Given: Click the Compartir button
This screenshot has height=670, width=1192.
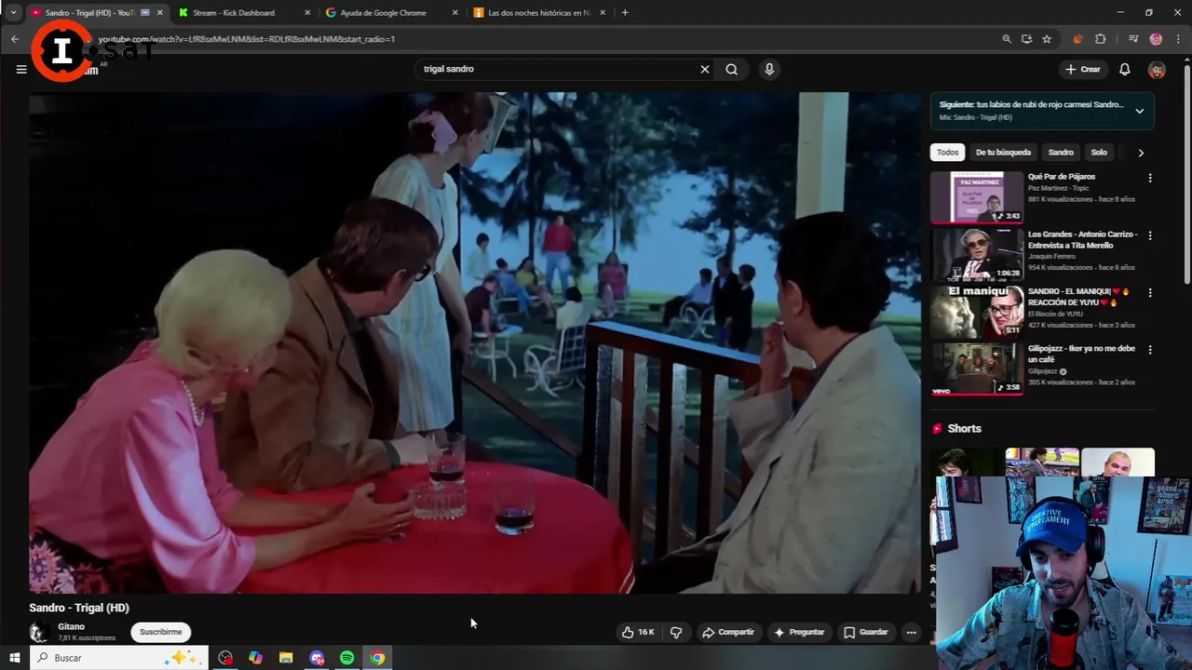Looking at the screenshot, I should click(728, 632).
